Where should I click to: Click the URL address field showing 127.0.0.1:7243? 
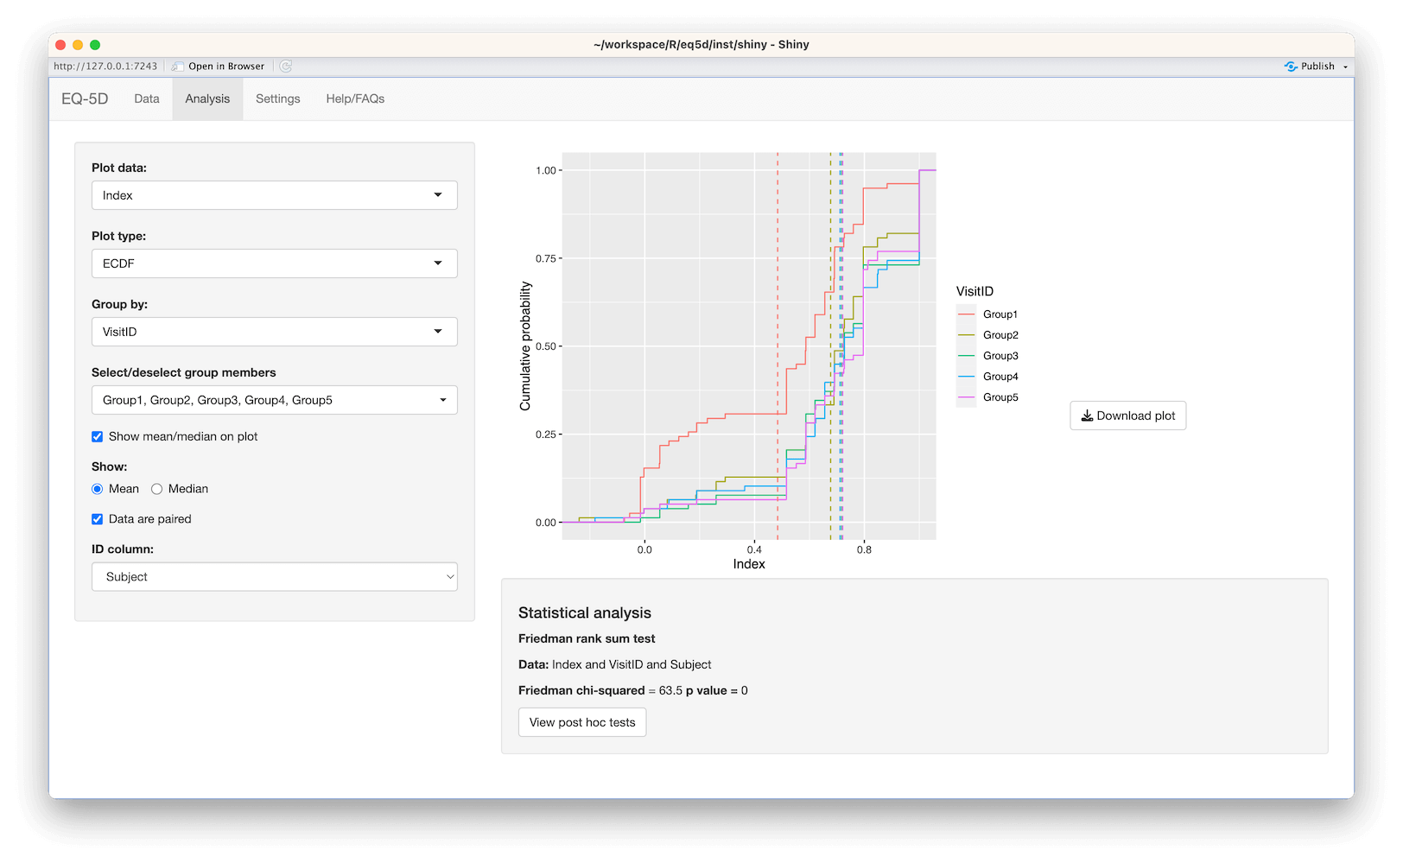pos(105,66)
